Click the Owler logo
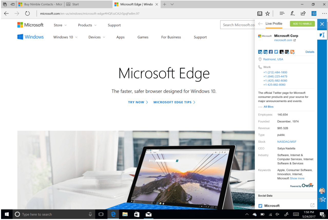Viewport: 328px width, 220px height. [307, 185]
